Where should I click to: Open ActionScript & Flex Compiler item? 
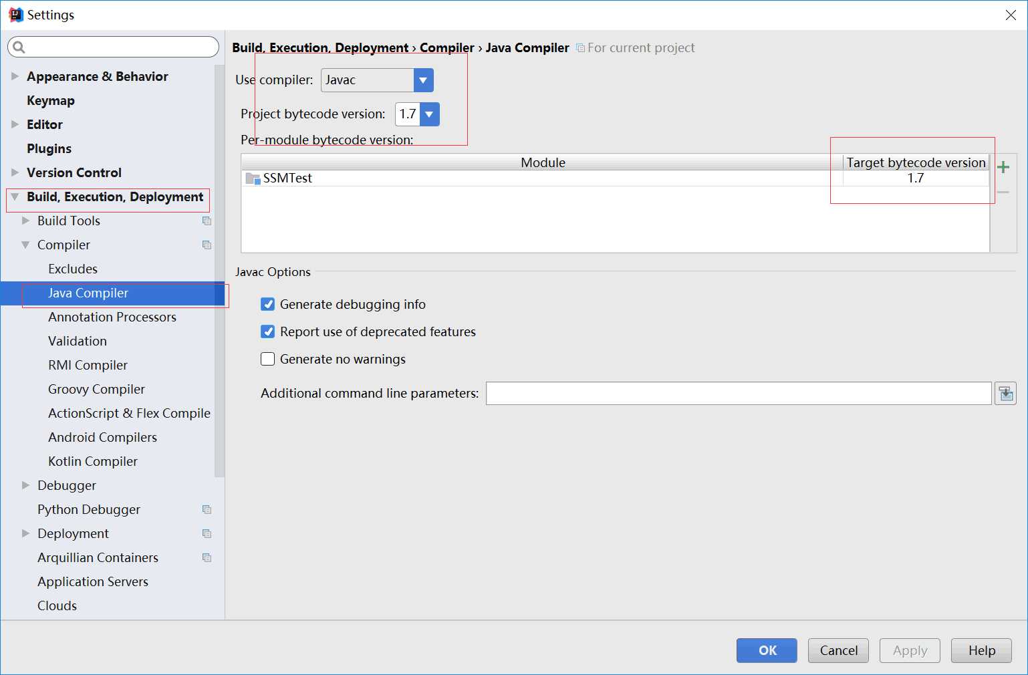tap(129, 414)
